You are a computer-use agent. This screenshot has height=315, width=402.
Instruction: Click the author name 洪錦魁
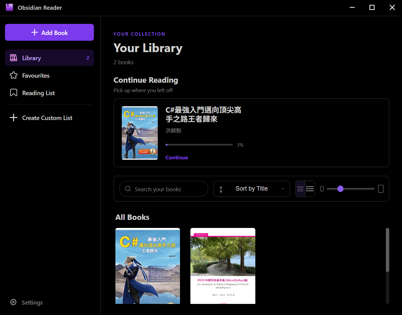tap(173, 130)
